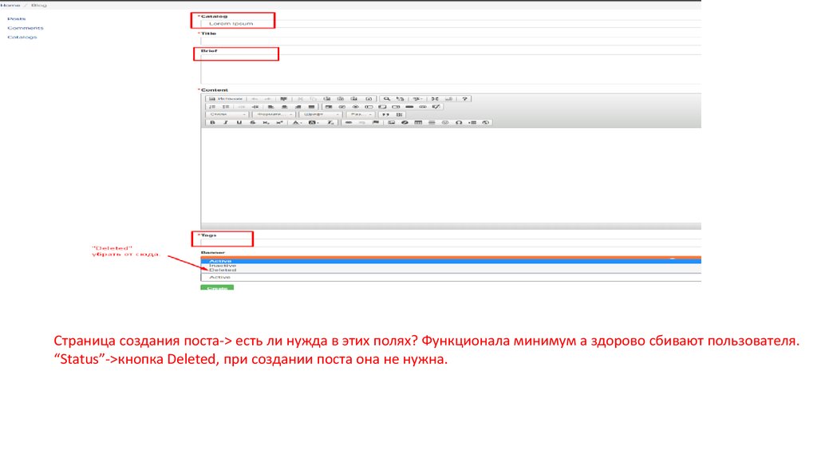Open the Smiley picker icon
Image resolution: width=817 pixels, height=458 pixels.
point(445,122)
